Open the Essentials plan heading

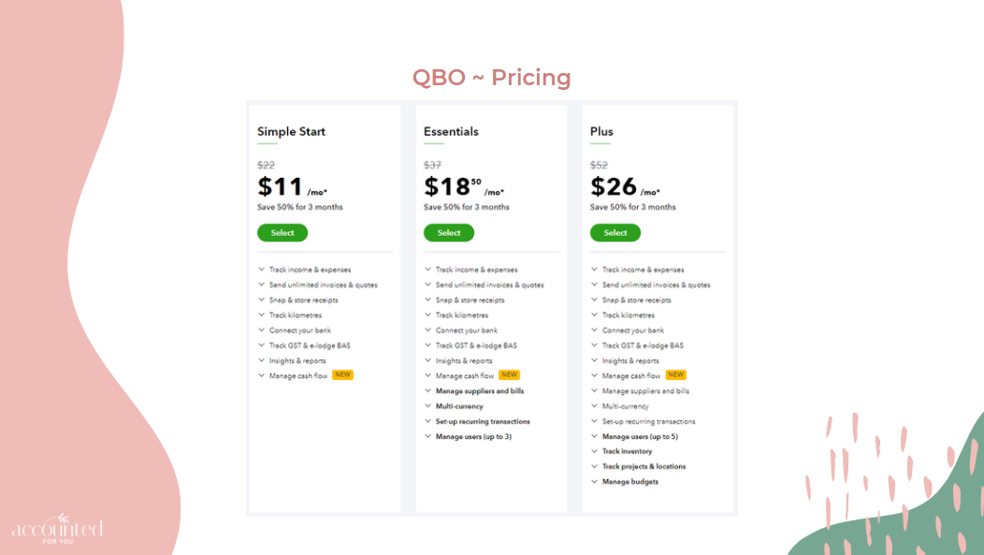pos(451,132)
